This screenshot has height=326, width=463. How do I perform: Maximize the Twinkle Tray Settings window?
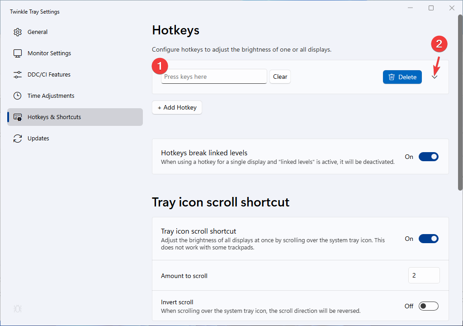pos(431,8)
